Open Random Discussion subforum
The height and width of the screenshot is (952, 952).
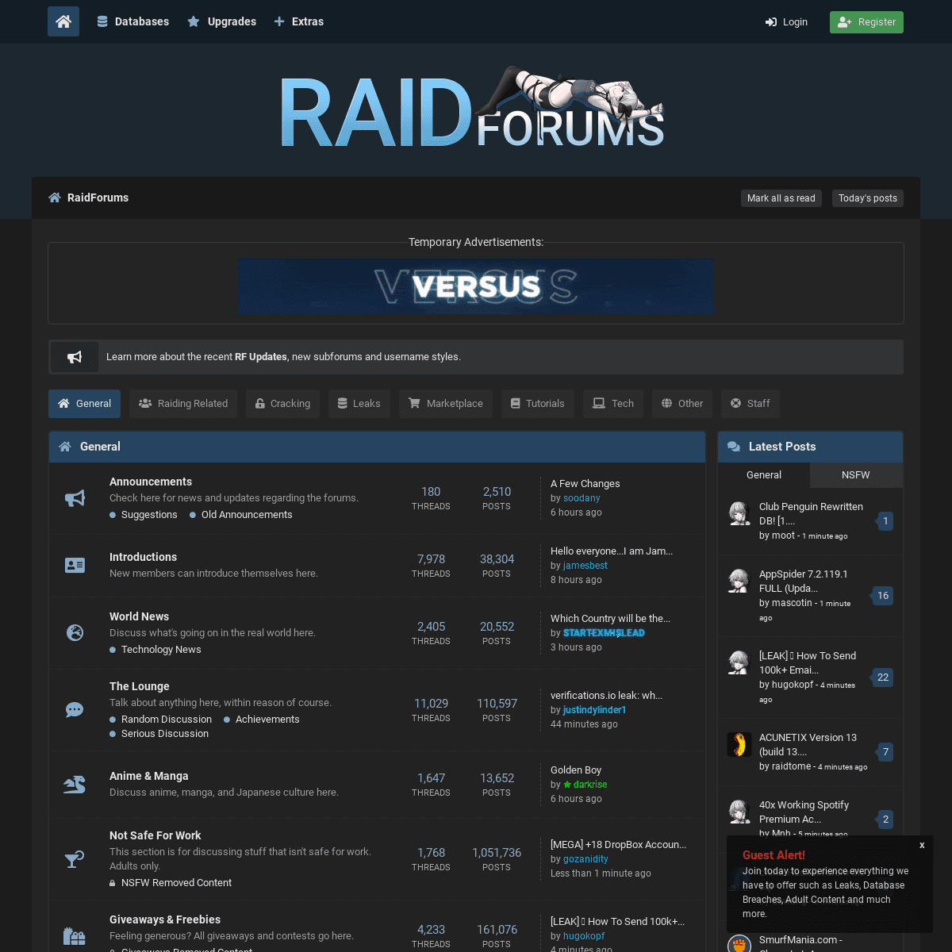click(167, 720)
